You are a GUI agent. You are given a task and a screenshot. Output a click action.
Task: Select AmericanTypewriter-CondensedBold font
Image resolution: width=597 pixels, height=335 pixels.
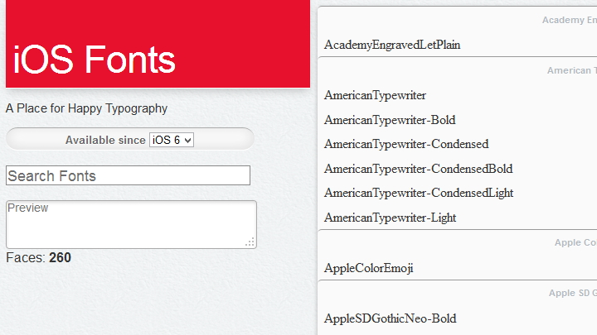coord(419,169)
